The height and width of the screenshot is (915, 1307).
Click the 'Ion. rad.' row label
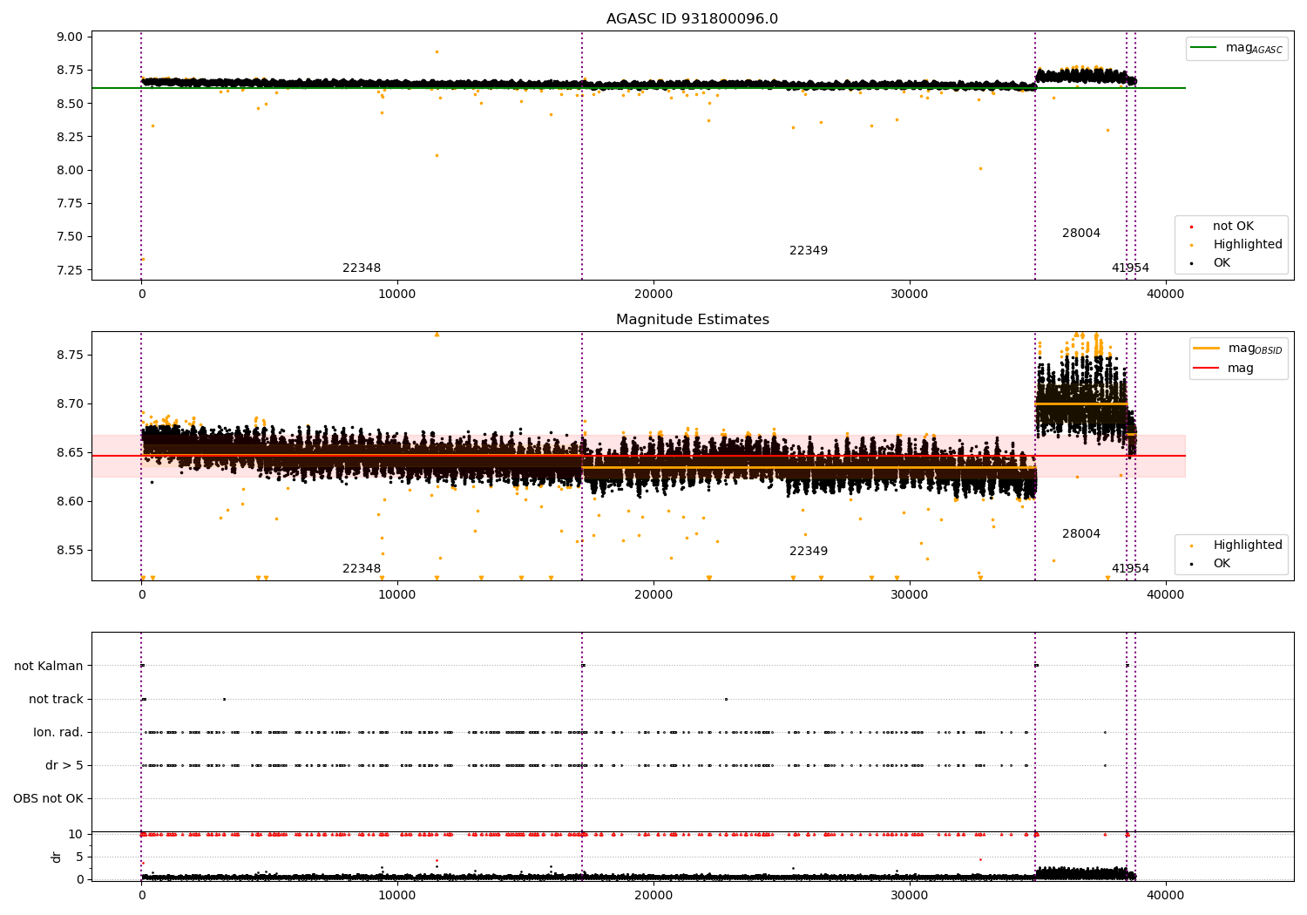(x=58, y=732)
